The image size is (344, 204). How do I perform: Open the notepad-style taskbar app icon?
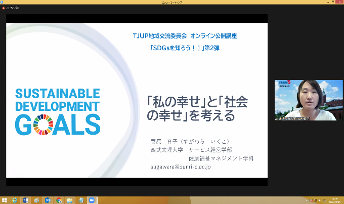pyautogui.click(x=81, y=200)
